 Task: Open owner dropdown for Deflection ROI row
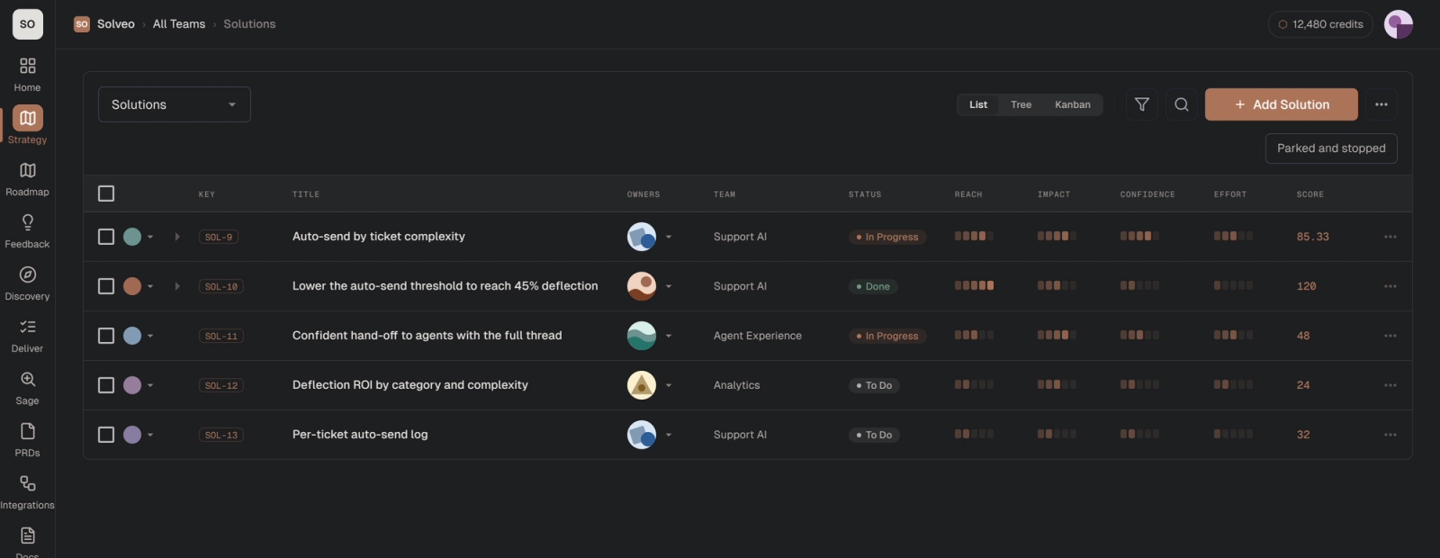coord(669,385)
